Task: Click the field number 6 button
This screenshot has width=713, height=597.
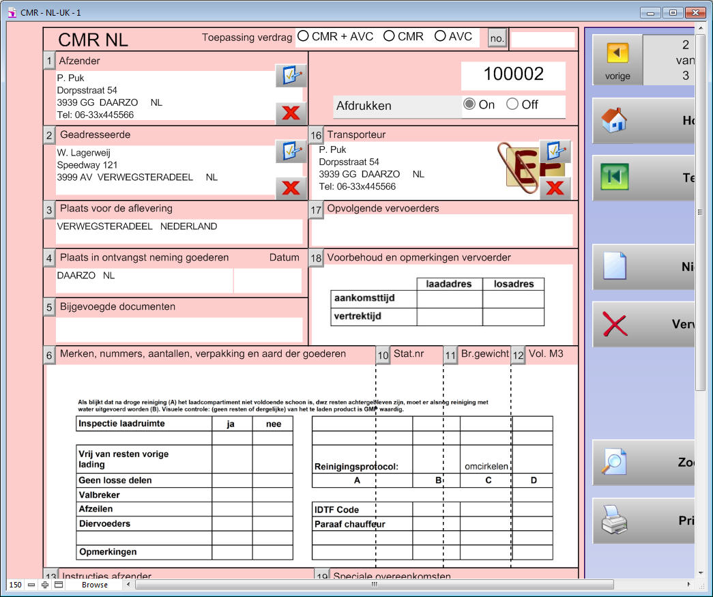Action: coord(49,355)
